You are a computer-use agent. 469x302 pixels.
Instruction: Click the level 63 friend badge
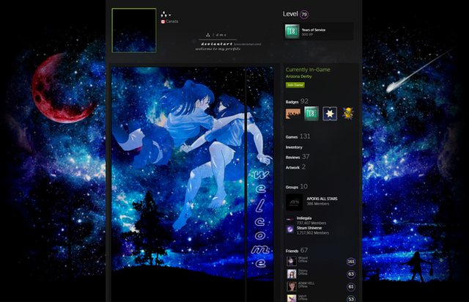click(x=351, y=274)
